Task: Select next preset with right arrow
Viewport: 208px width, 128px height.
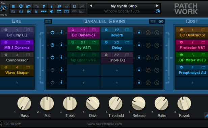Action: tap(157, 6)
